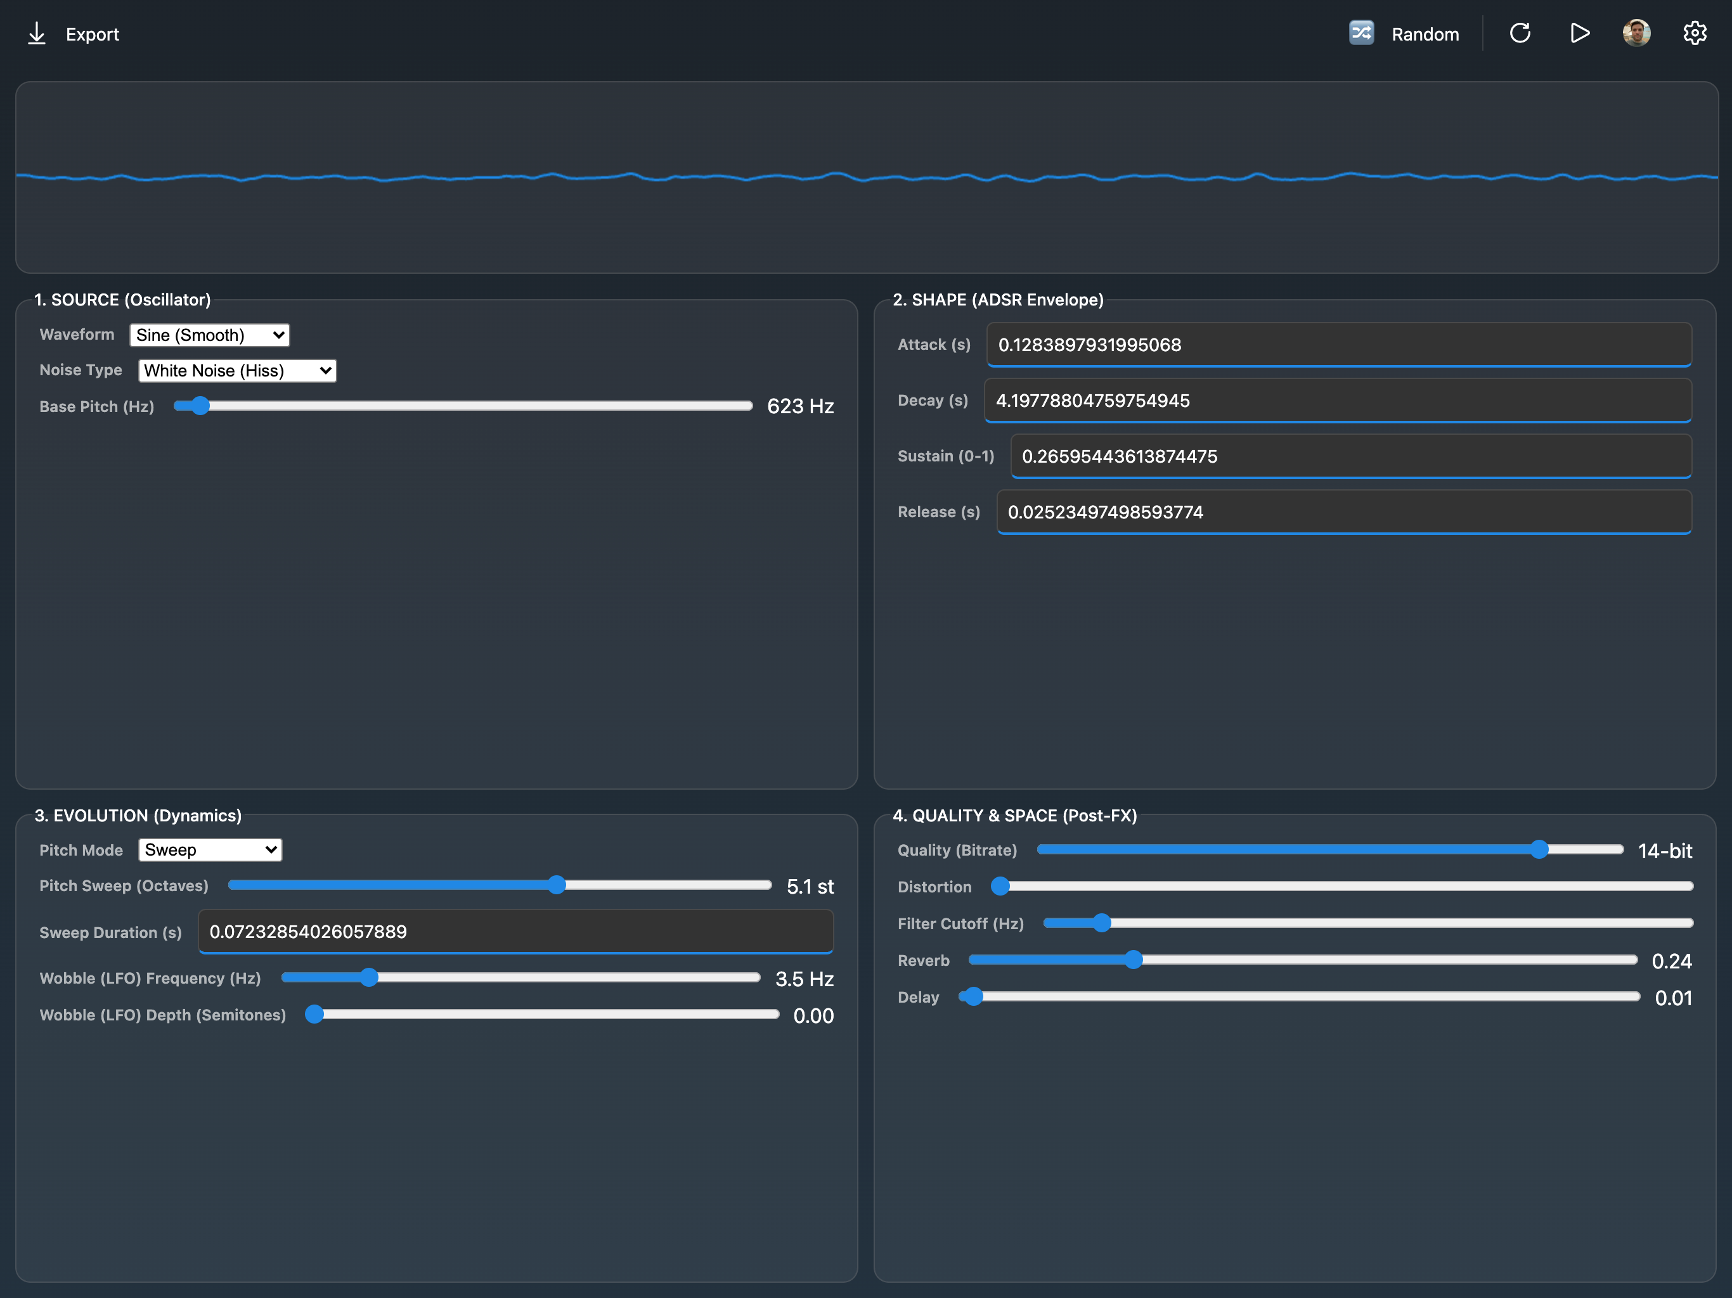Image resolution: width=1732 pixels, height=1298 pixels.
Task: Expand the Noise Type dropdown
Action: pos(237,370)
